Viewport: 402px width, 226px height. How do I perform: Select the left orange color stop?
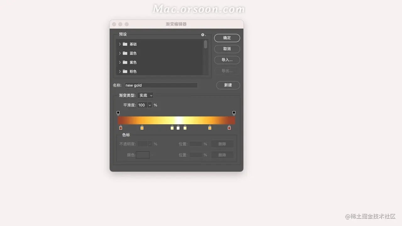pos(142,127)
